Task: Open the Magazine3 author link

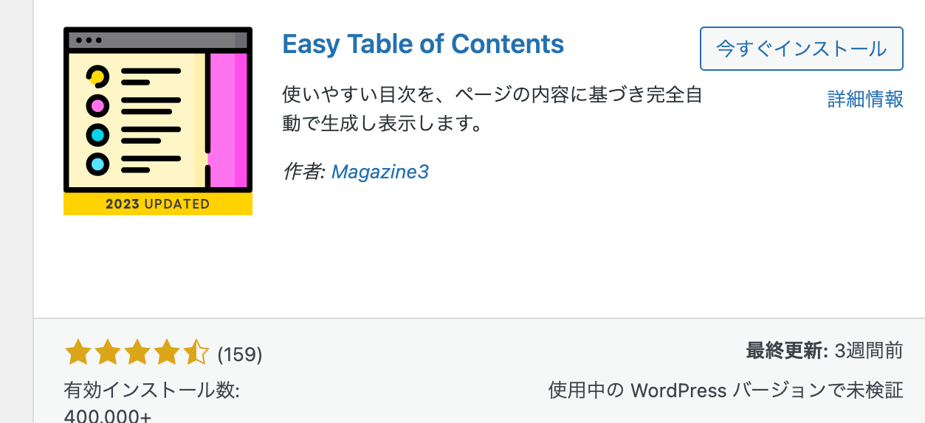Action: (x=380, y=172)
